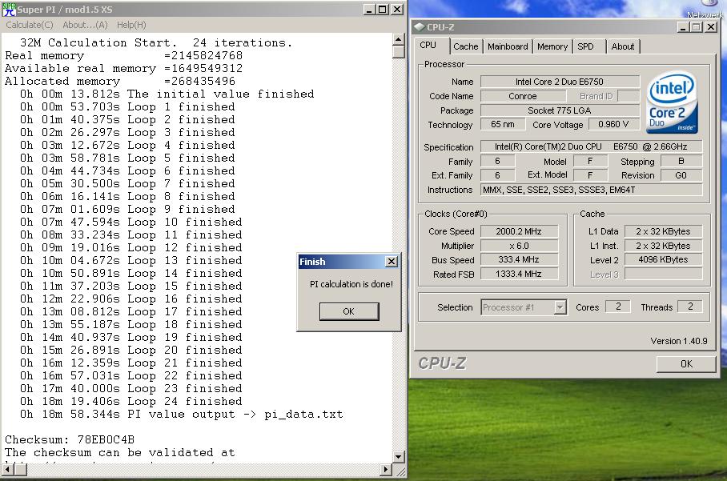The image size is (727, 481).
Task: Switch to the About tab in CPU-Z
Action: click(x=623, y=46)
